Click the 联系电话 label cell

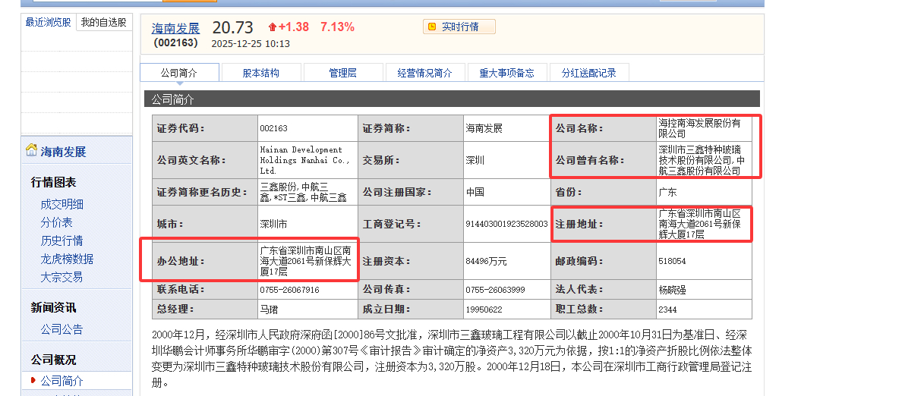[204, 290]
